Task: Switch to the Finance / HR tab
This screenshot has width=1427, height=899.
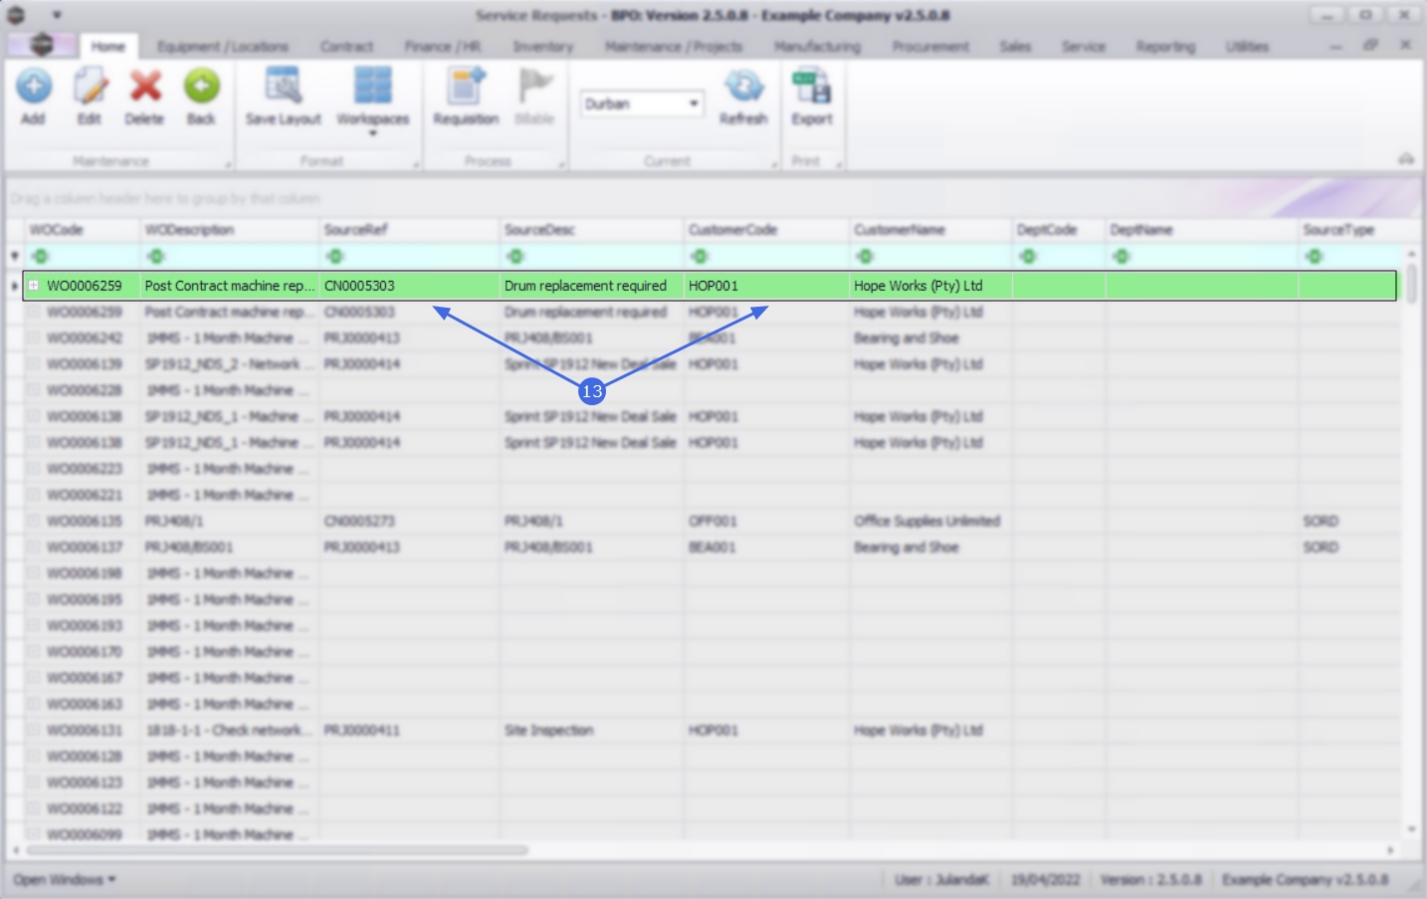Action: pos(443,47)
